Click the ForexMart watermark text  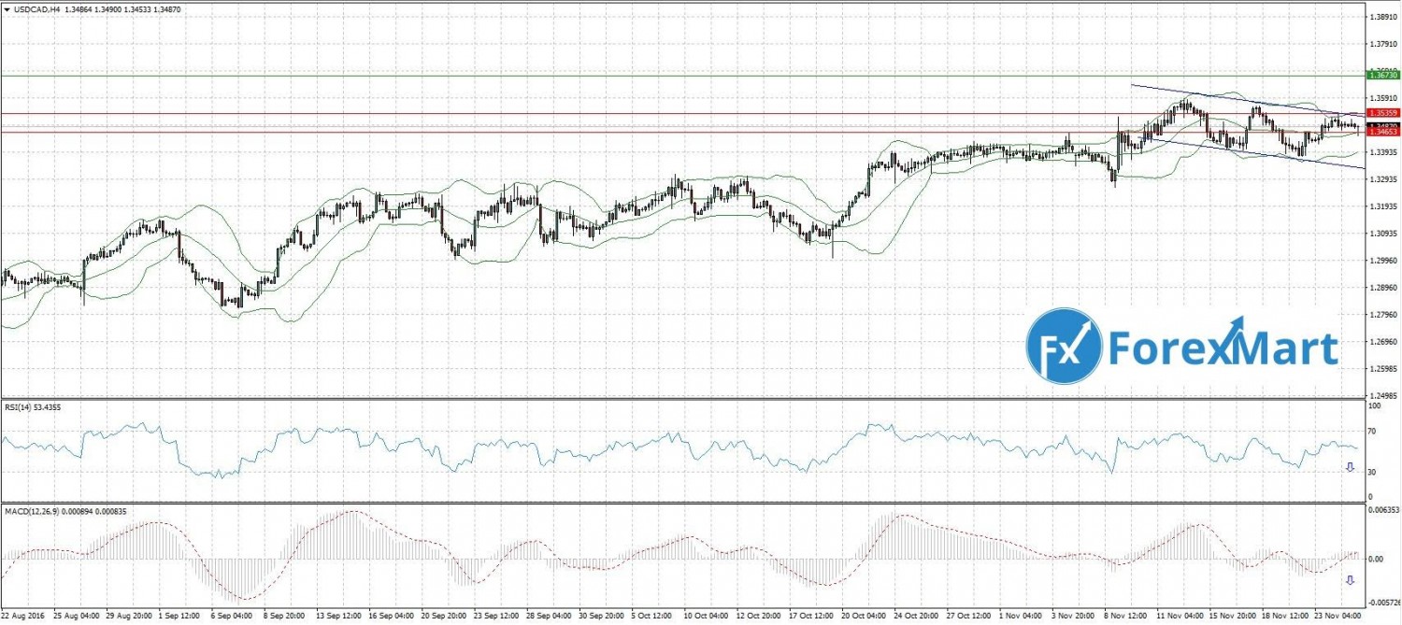point(1223,350)
